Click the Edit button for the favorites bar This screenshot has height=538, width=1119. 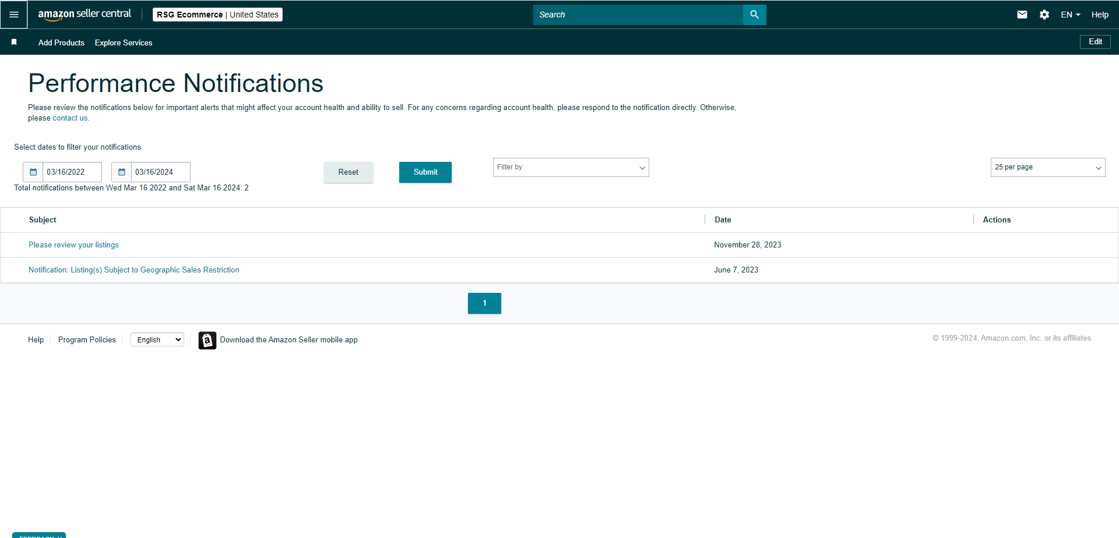coord(1095,42)
